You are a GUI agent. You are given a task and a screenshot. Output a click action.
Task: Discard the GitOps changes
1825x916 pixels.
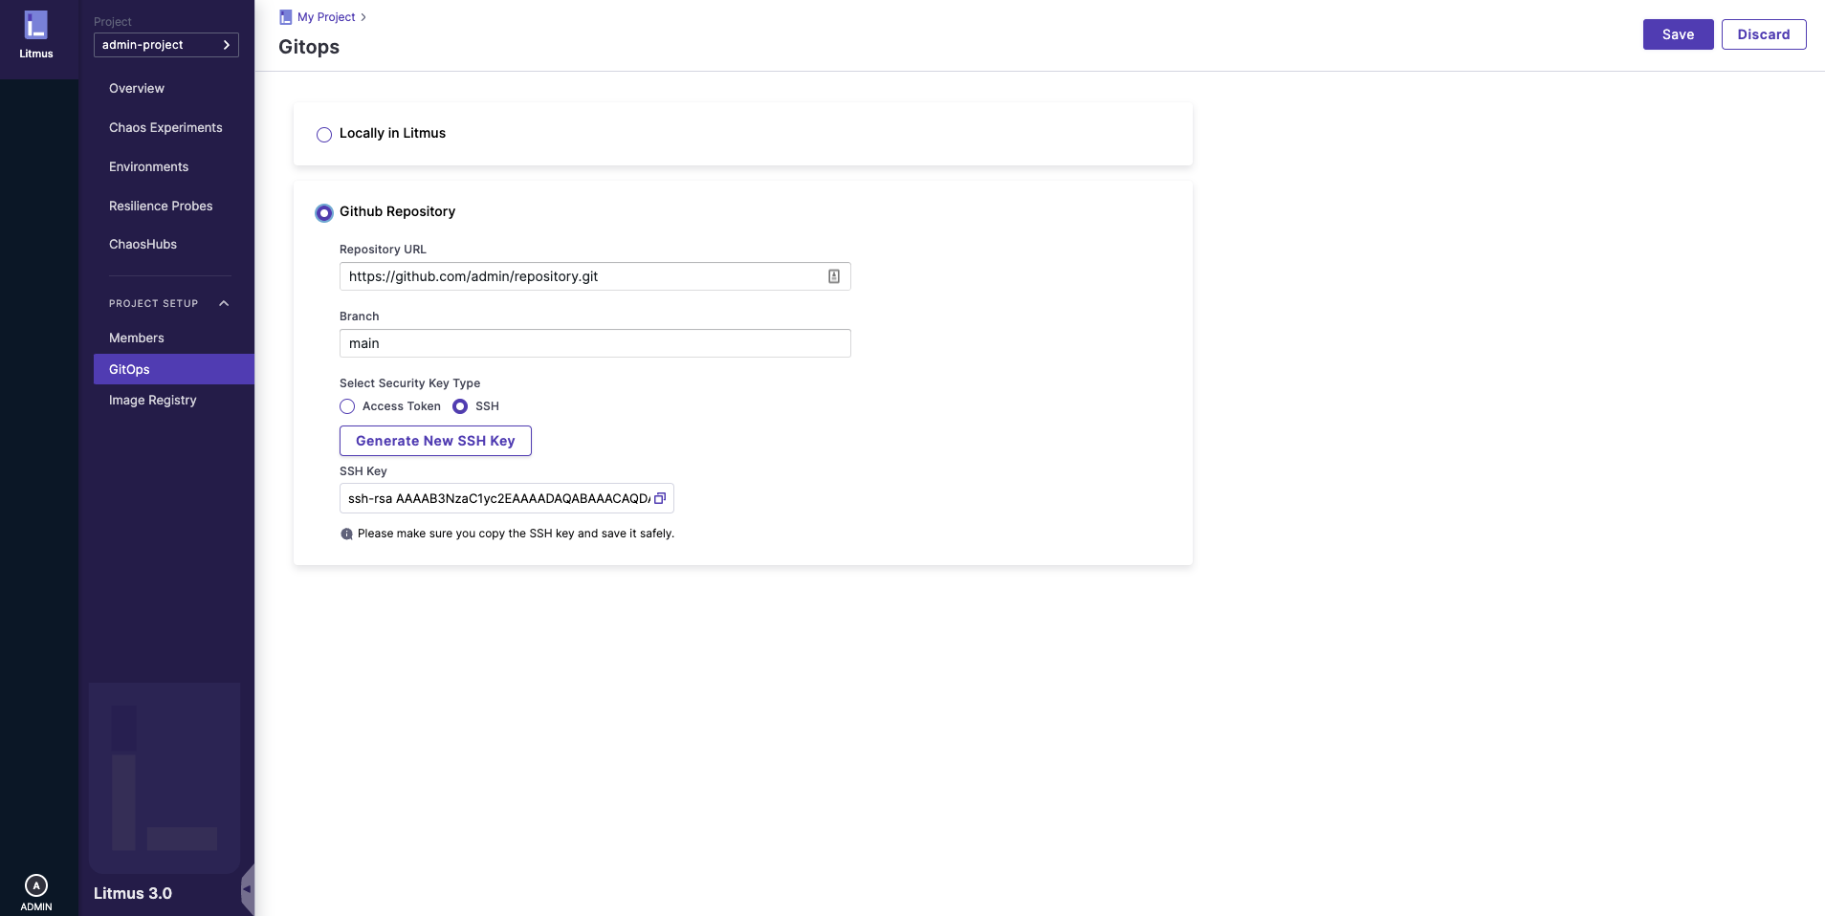click(1763, 34)
